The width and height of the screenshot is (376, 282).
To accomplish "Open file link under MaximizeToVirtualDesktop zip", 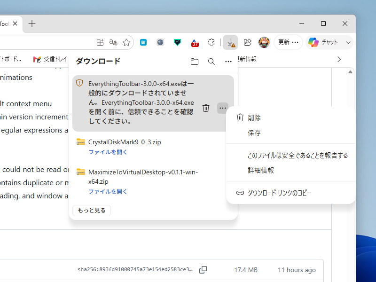I will [108, 192].
